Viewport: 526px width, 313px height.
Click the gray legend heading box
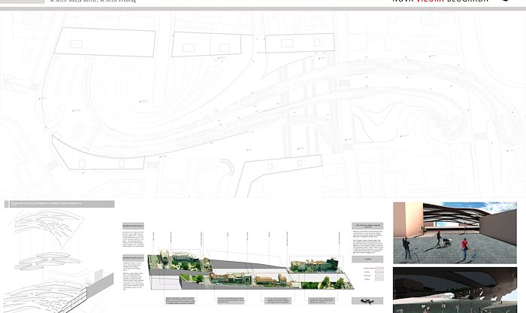coord(367,259)
